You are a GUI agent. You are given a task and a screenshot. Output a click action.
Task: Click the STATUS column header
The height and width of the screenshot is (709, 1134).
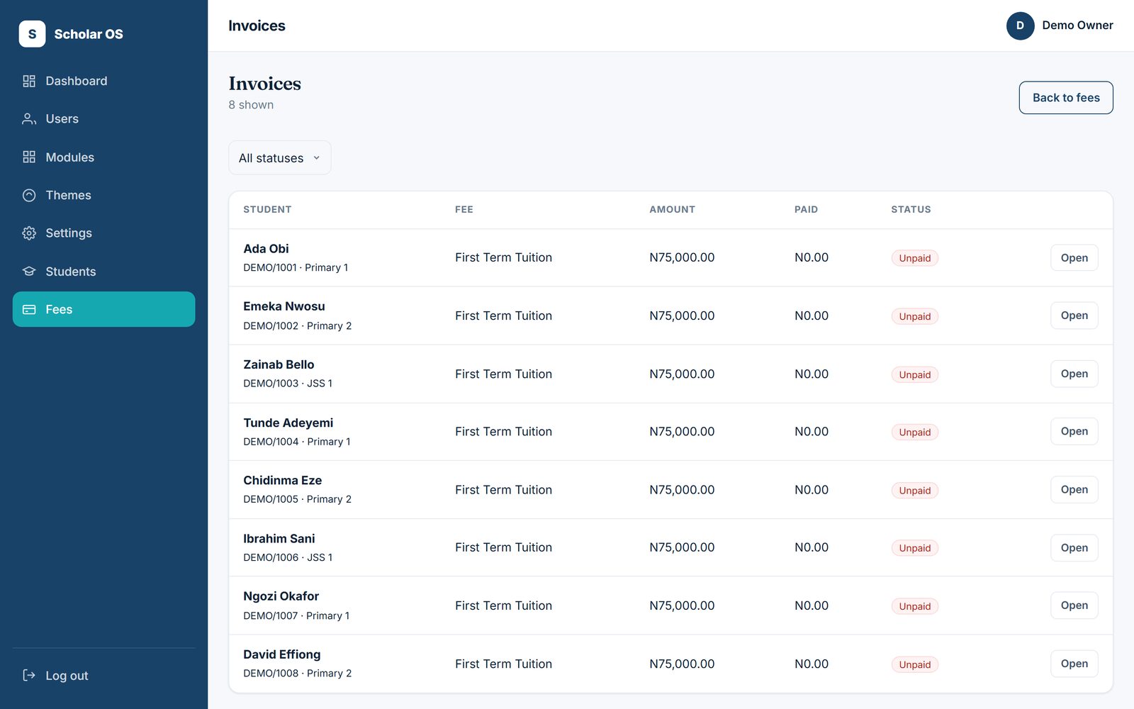tap(911, 209)
